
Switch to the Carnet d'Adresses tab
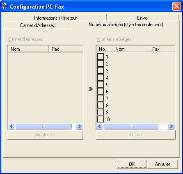pos(38,25)
